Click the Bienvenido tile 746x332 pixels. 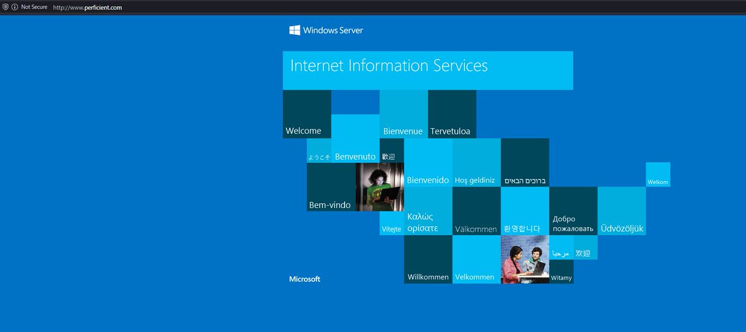428,162
